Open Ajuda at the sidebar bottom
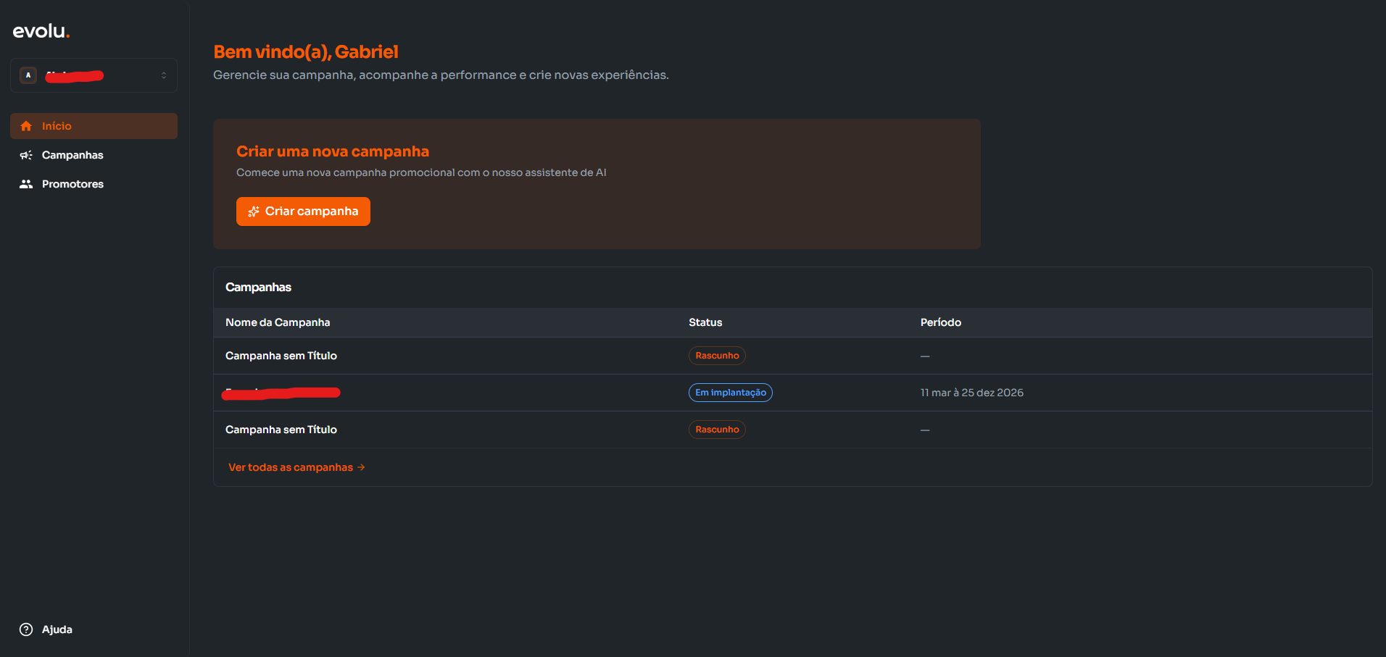The image size is (1386, 657). (x=57, y=629)
